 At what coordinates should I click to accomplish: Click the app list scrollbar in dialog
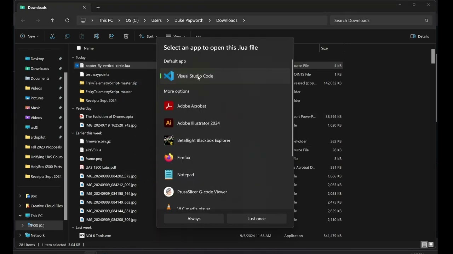tap(292, 108)
